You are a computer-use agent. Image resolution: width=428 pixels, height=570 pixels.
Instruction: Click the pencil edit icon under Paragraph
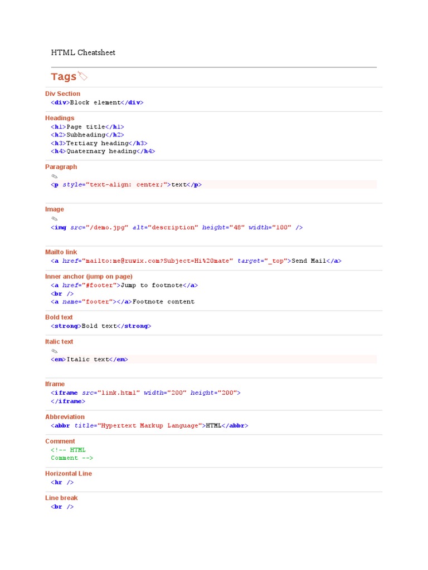click(x=55, y=176)
